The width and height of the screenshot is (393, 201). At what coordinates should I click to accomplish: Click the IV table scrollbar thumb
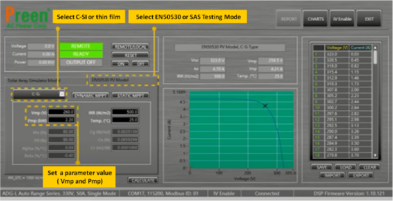pos(375,57)
